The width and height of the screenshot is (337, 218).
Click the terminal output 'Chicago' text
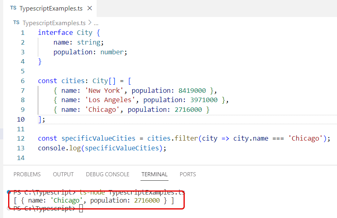click(67, 201)
